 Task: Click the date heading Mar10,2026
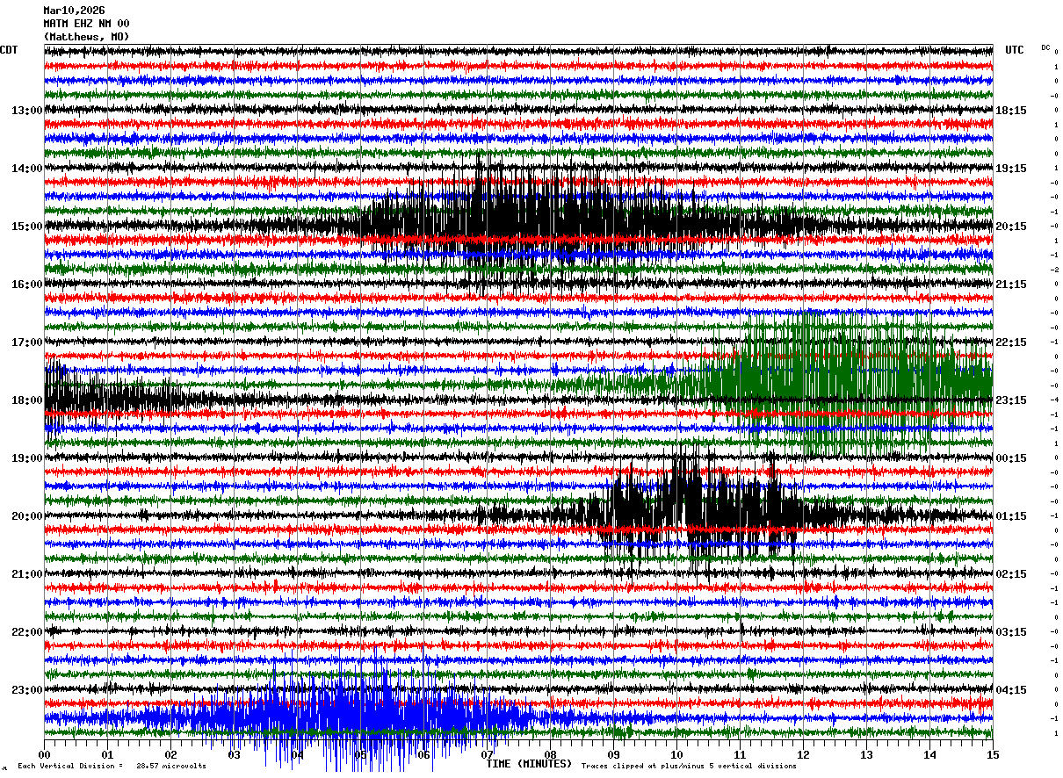[x=74, y=11]
